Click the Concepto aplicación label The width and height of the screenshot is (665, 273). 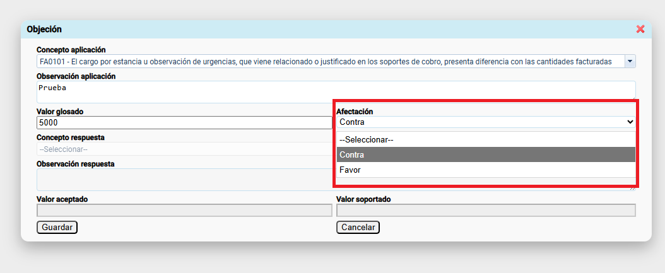click(71, 50)
